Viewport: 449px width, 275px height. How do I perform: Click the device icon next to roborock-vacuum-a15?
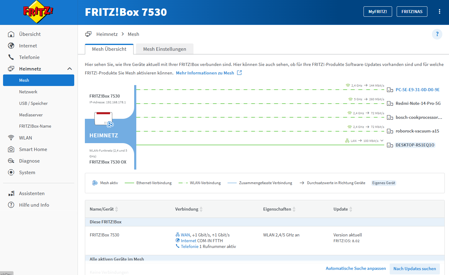[x=390, y=131]
